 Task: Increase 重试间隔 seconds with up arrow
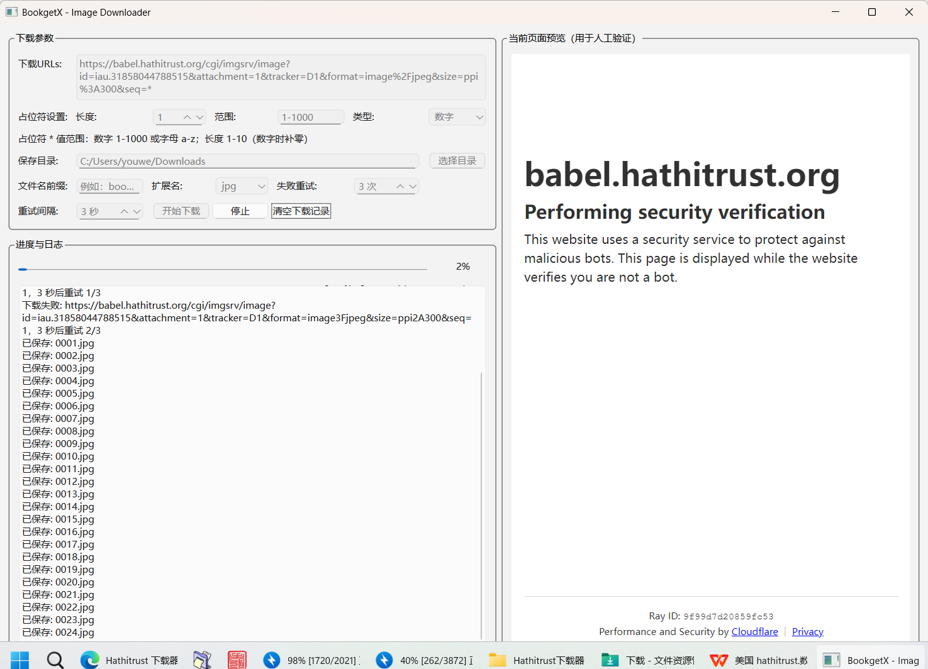coord(125,211)
